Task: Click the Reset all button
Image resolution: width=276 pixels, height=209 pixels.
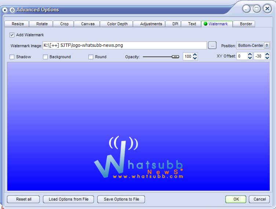Action: [23, 199]
